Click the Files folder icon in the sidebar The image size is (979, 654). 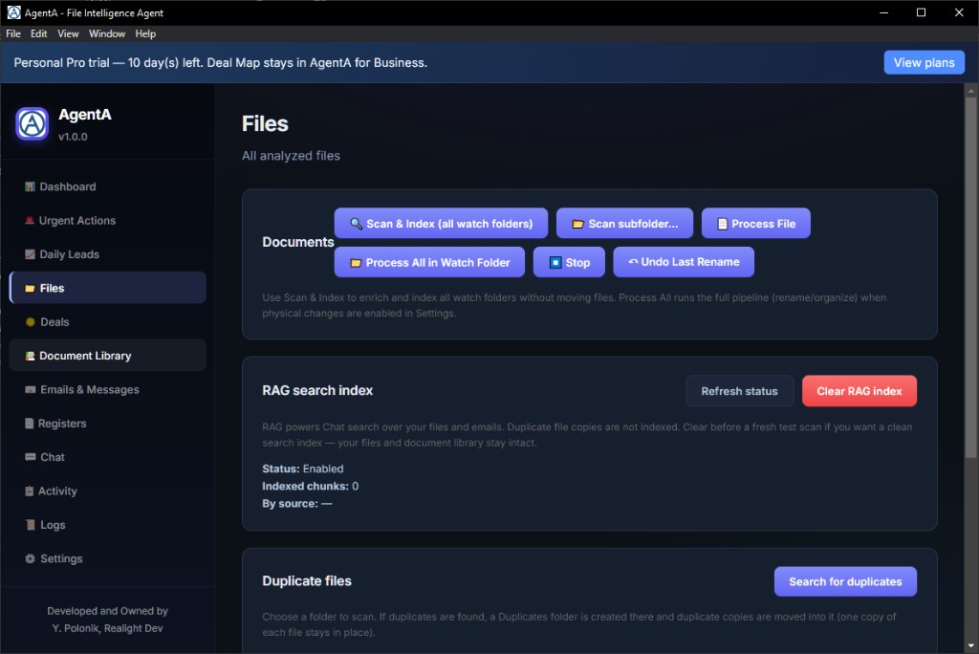coord(30,288)
